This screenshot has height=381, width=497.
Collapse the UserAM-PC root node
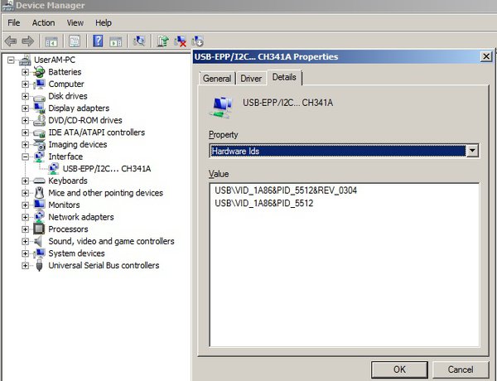point(11,60)
